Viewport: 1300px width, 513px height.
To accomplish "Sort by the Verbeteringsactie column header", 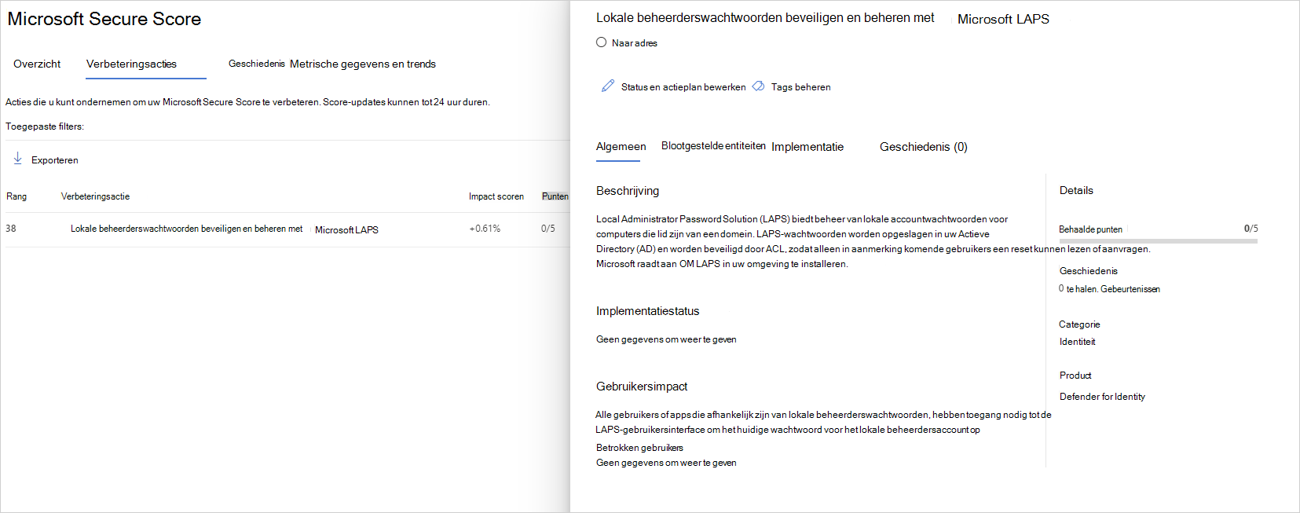I will coord(95,196).
